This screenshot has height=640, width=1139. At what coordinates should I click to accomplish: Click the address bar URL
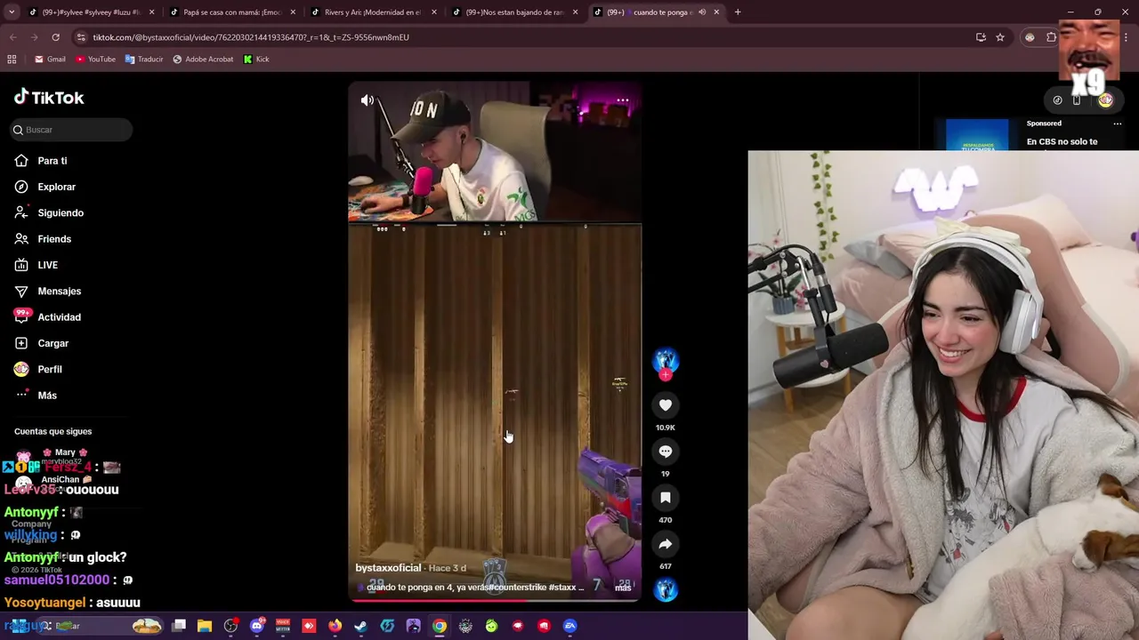point(251,37)
